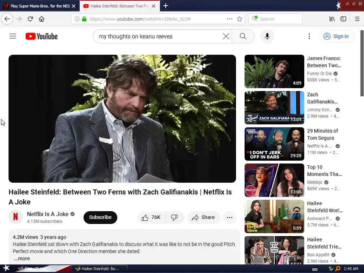Open Hailee Steinfeld taskbar window button
The height and width of the screenshot is (273, 364).
click(99, 269)
